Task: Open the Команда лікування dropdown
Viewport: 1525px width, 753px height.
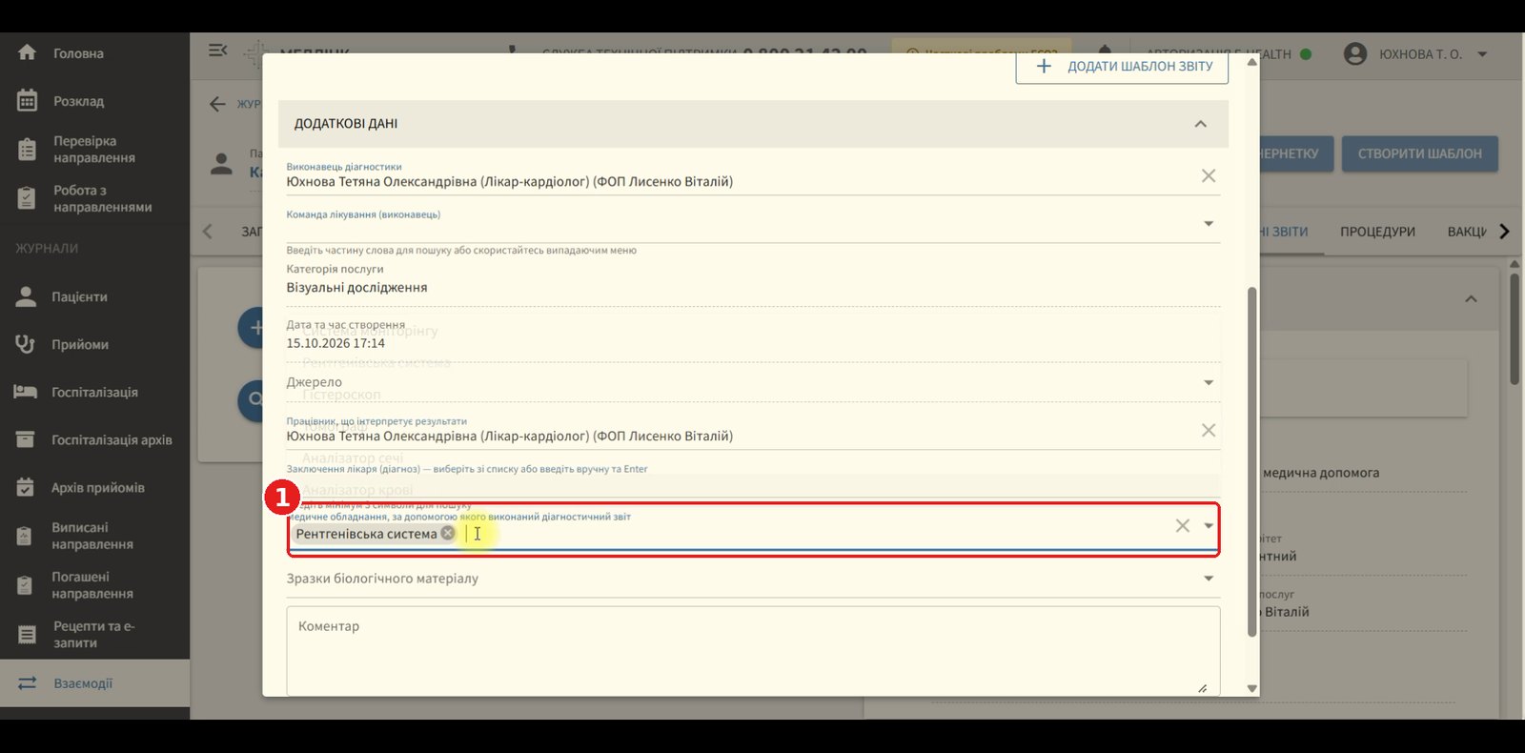Action: click(x=1209, y=223)
